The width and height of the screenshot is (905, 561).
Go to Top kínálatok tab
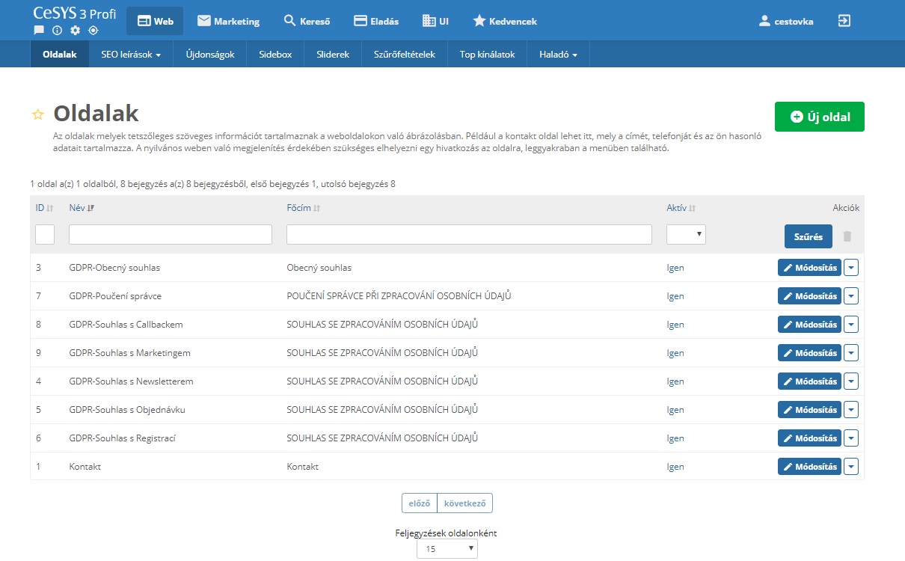click(x=487, y=54)
